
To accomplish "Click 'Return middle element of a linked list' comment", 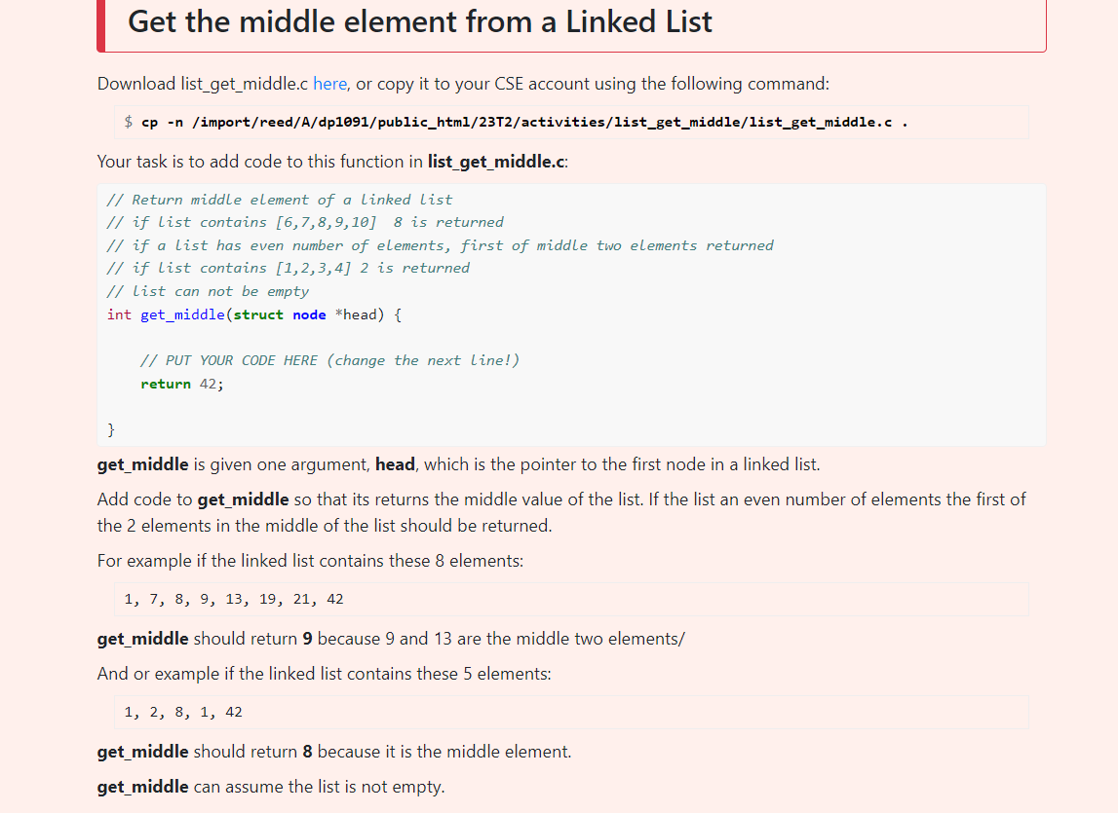I will 280,200.
